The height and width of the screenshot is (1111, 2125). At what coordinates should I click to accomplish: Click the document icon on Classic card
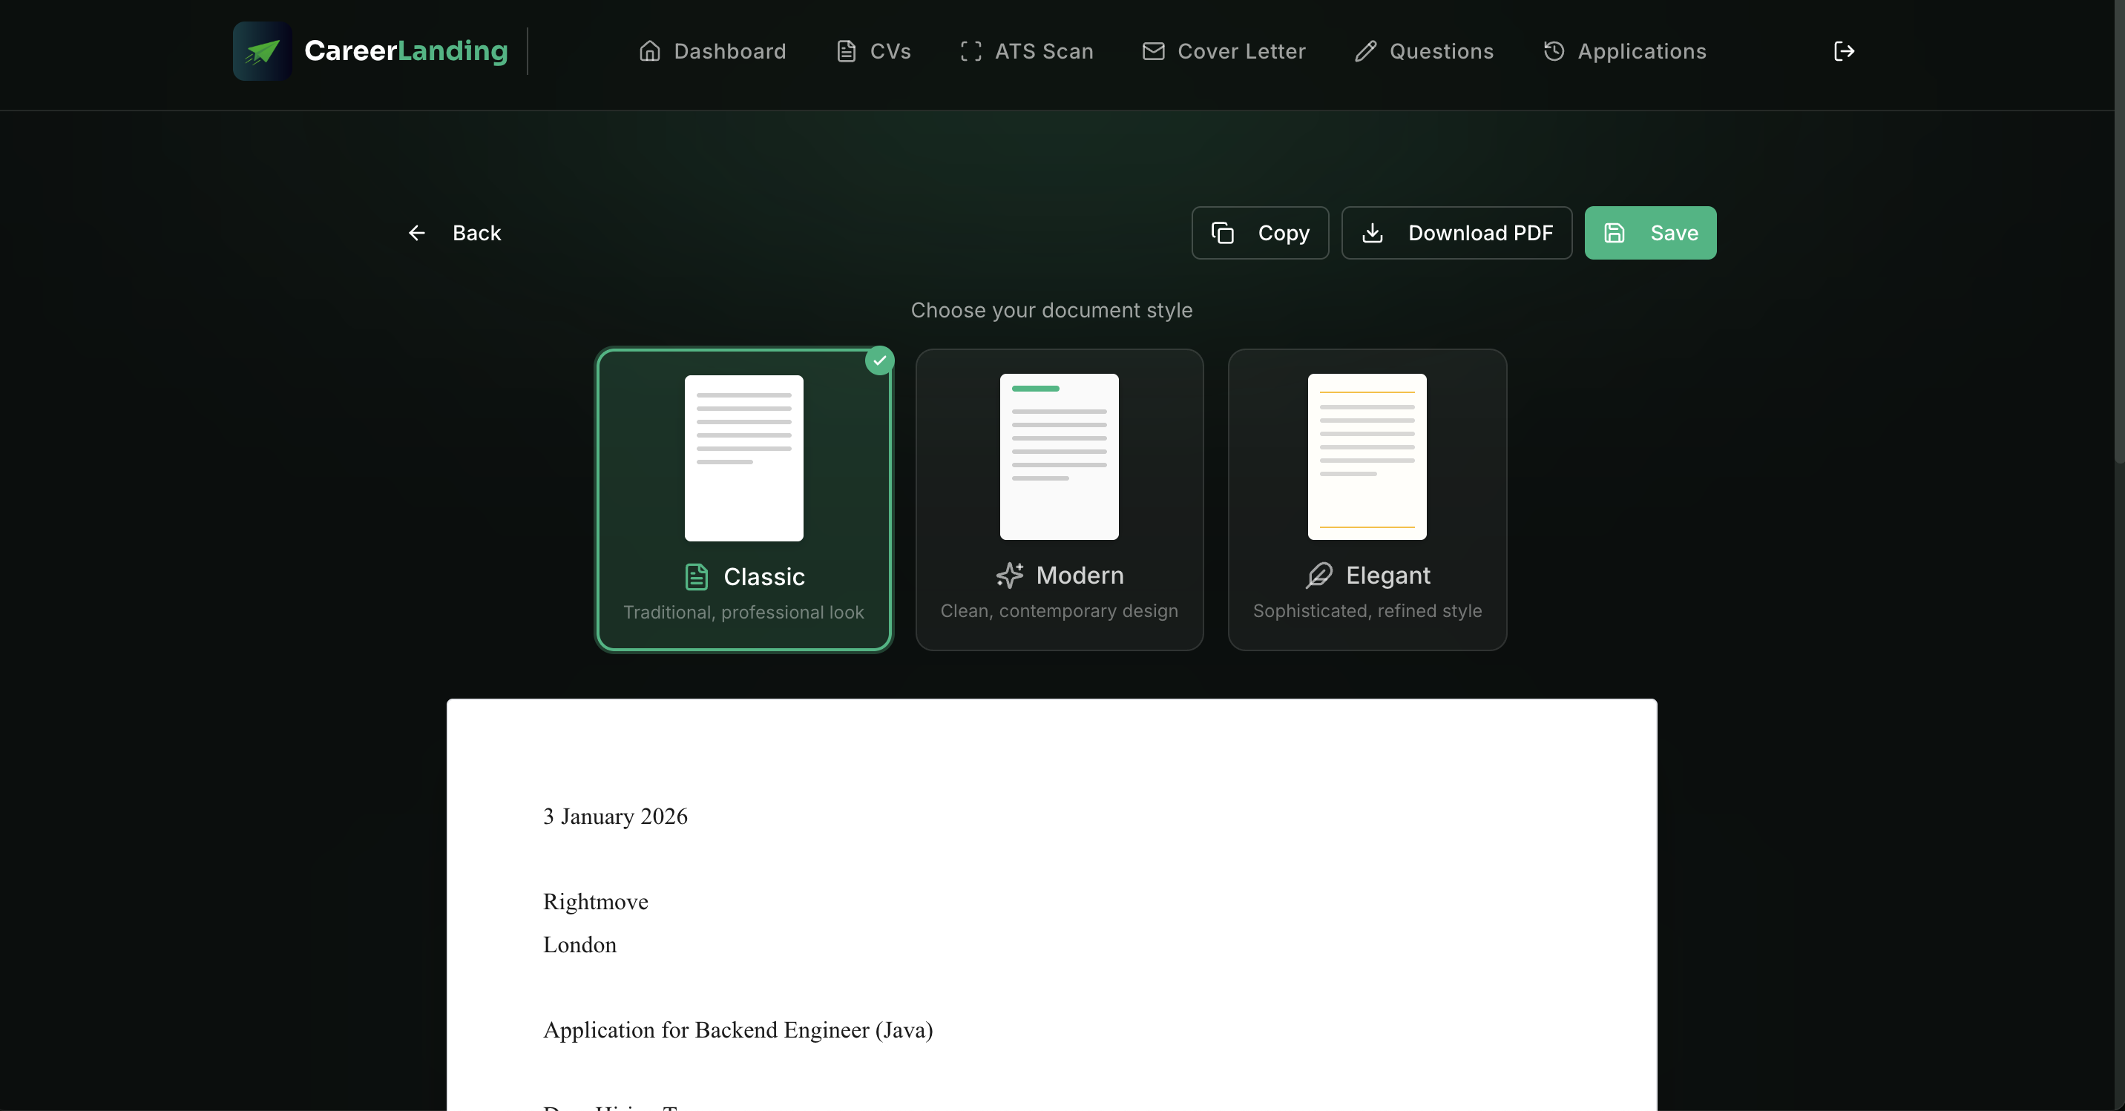point(696,576)
